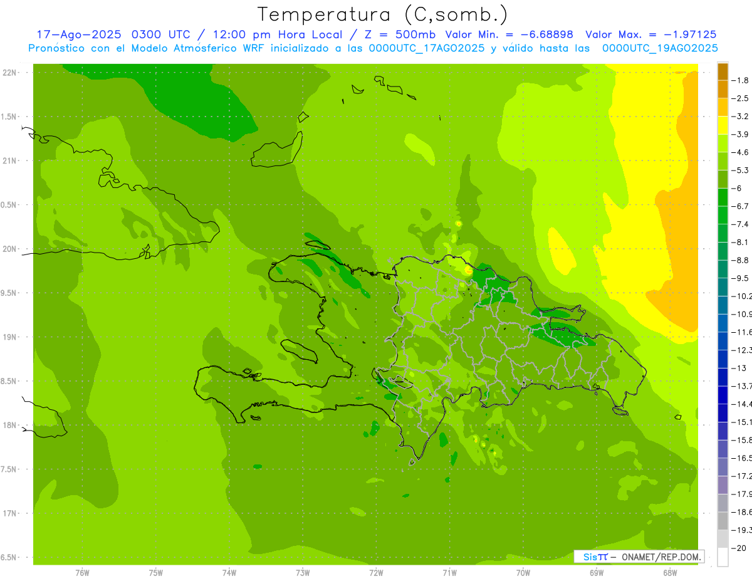
Task: Click the latitude label "20N"
Action: click(x=9, y=249)
